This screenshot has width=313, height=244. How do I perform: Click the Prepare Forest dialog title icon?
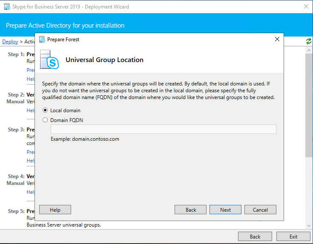coord(42,40)
